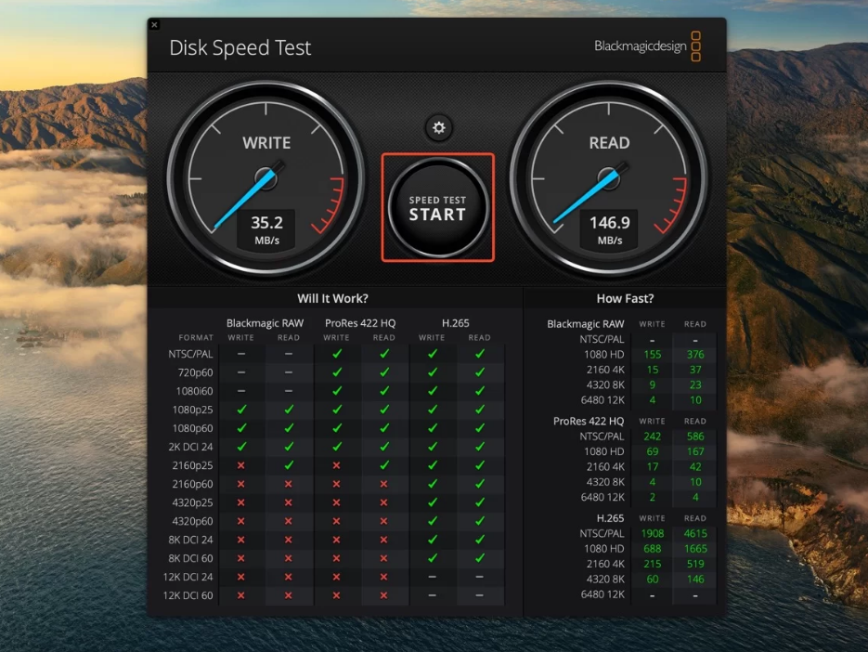Select the "How Fast?" panel heading

(624, 298)
